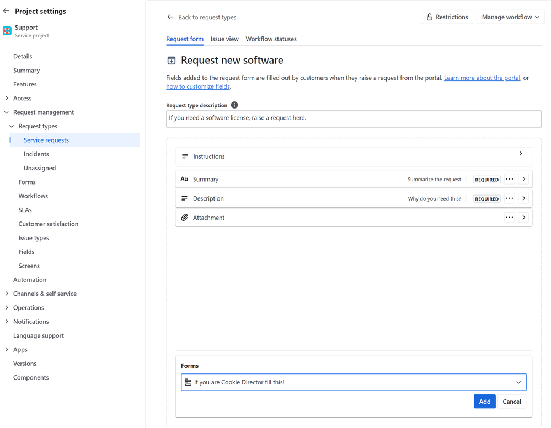Click the Request new software header icon
The height and width of the screenshot is (428, 551).
point(172,60)
